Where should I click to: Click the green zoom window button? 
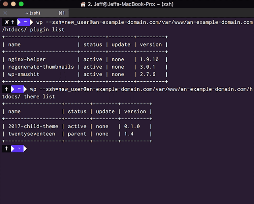point(21,4)
